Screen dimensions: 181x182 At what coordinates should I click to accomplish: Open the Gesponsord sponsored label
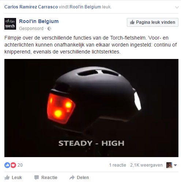click(31, 29)
